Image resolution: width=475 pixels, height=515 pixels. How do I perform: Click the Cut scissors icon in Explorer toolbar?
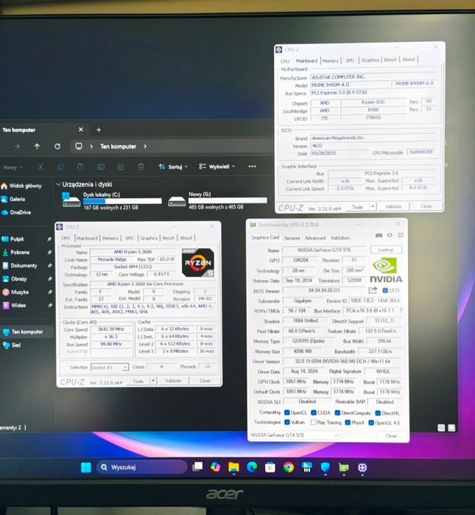click(x=41, y=167)
